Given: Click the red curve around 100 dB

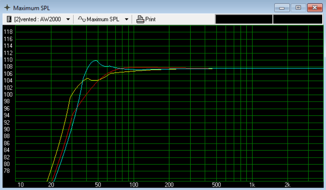Looking at the screenshot, I should [x=87, y=94].
